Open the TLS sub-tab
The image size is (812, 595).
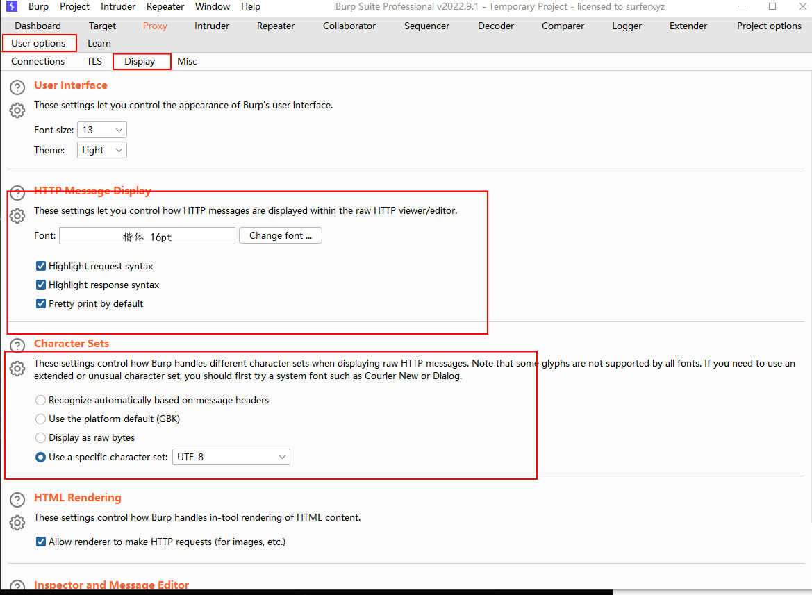point(94,61)
